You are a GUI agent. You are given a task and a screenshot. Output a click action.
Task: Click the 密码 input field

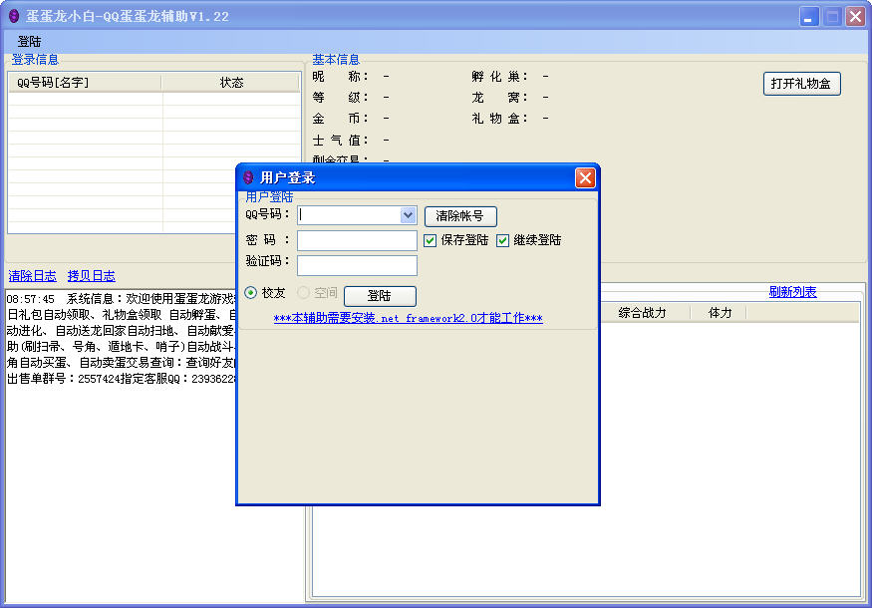click(x=357, y=240)
